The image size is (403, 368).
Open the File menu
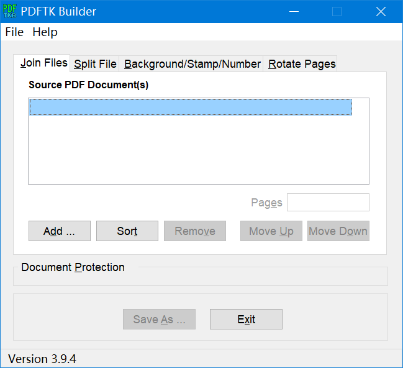click(14, 32)
